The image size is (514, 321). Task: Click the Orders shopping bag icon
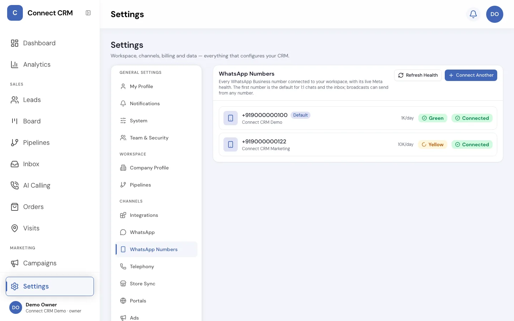(15, 207)
